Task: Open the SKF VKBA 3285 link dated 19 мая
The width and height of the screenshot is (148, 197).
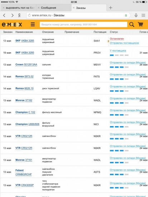Action: click(25, 53)
